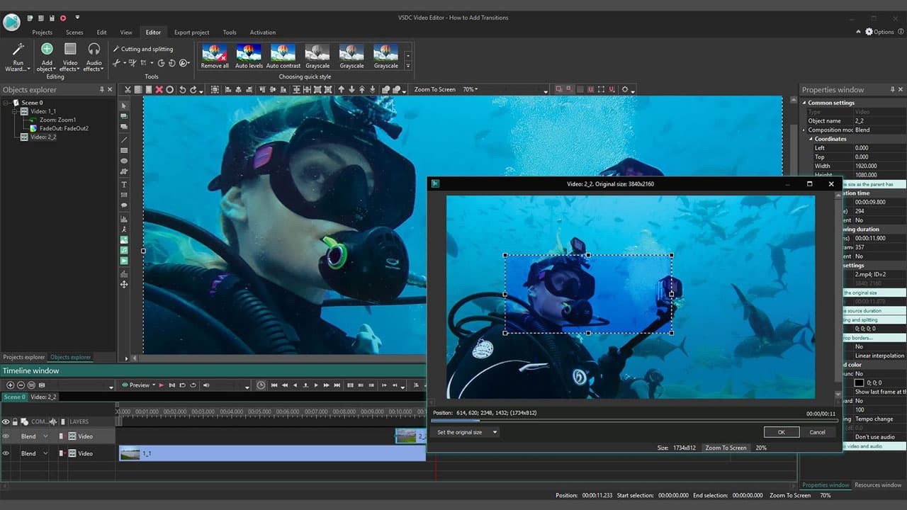Click the scissors cutting icon on the toolbar
Image resolution: width=907 pixels, height=510 pixels.
[127, 89]
